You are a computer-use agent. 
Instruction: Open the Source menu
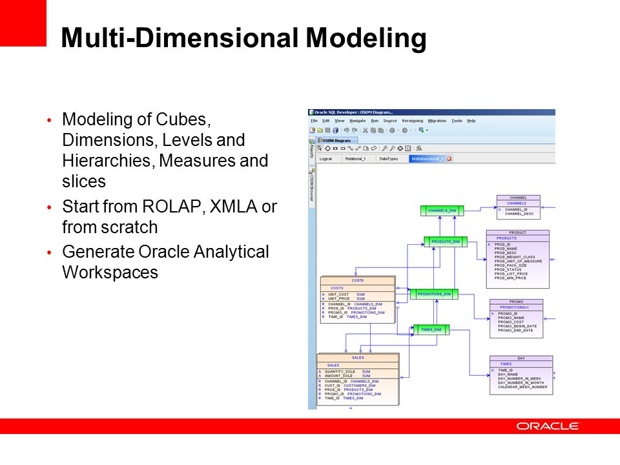click(390, 121)
